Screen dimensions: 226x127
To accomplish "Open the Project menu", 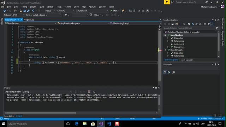I will [x=33, y=7].
